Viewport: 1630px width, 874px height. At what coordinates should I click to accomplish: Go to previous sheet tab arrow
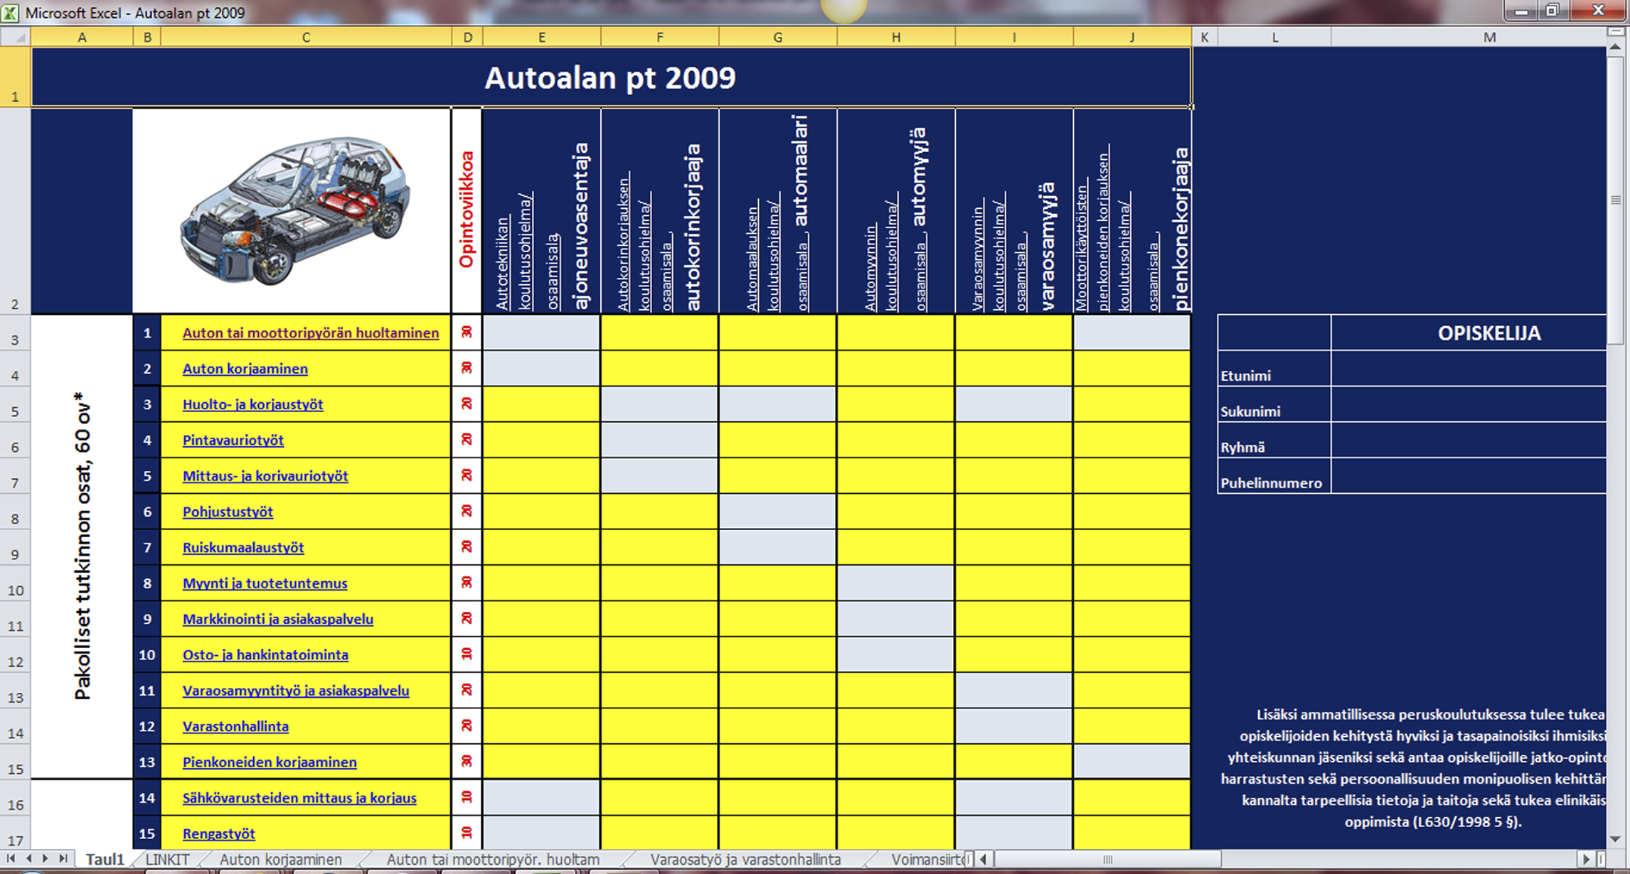(29, 858)
